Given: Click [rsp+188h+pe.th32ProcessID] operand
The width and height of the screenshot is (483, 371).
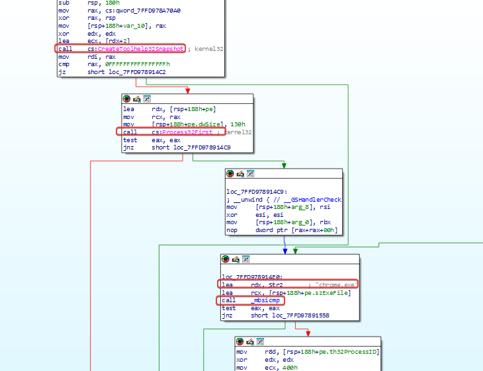Looking at the screenshot, I should (331, 352).
